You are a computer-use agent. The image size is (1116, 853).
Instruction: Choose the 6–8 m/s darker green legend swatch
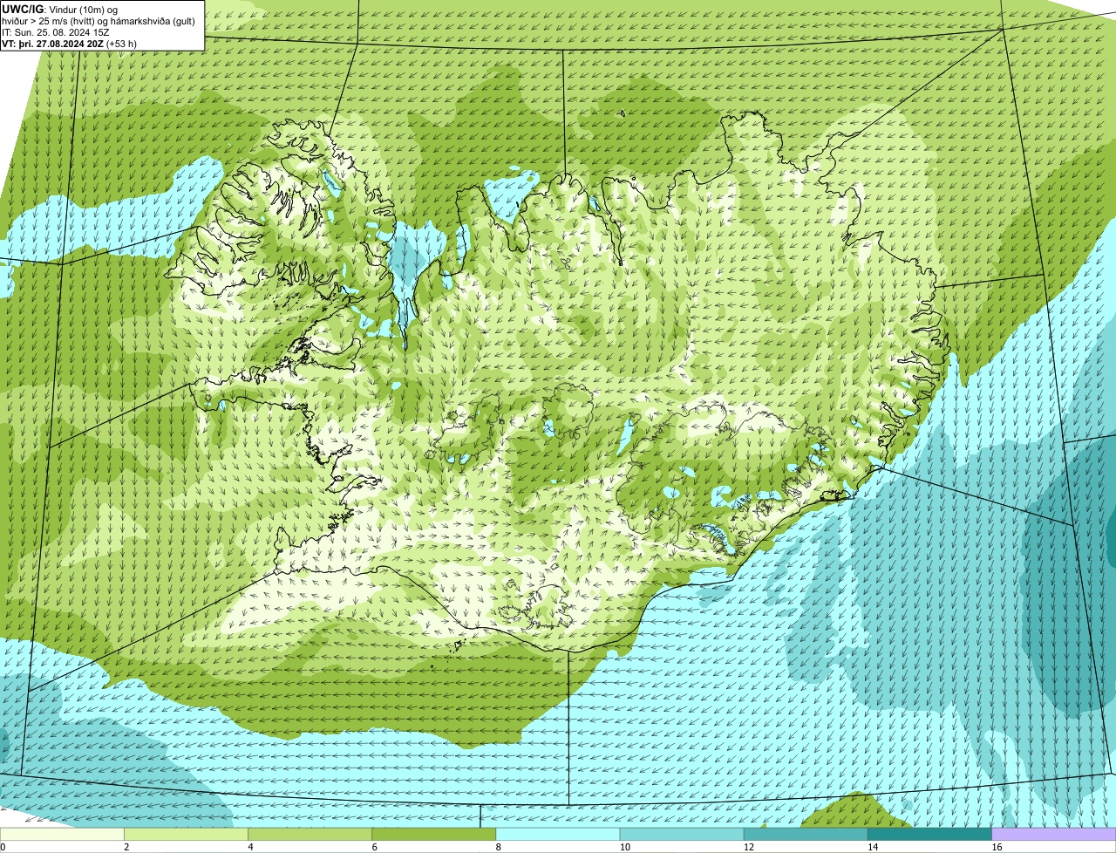pos(434,834)
